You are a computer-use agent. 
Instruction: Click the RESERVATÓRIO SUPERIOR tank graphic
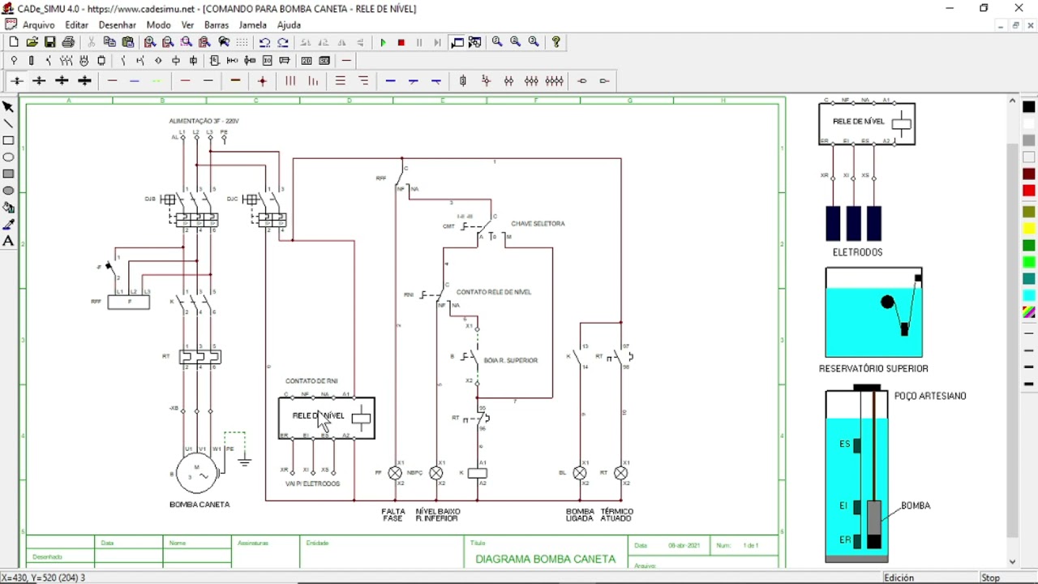[873, 312]
